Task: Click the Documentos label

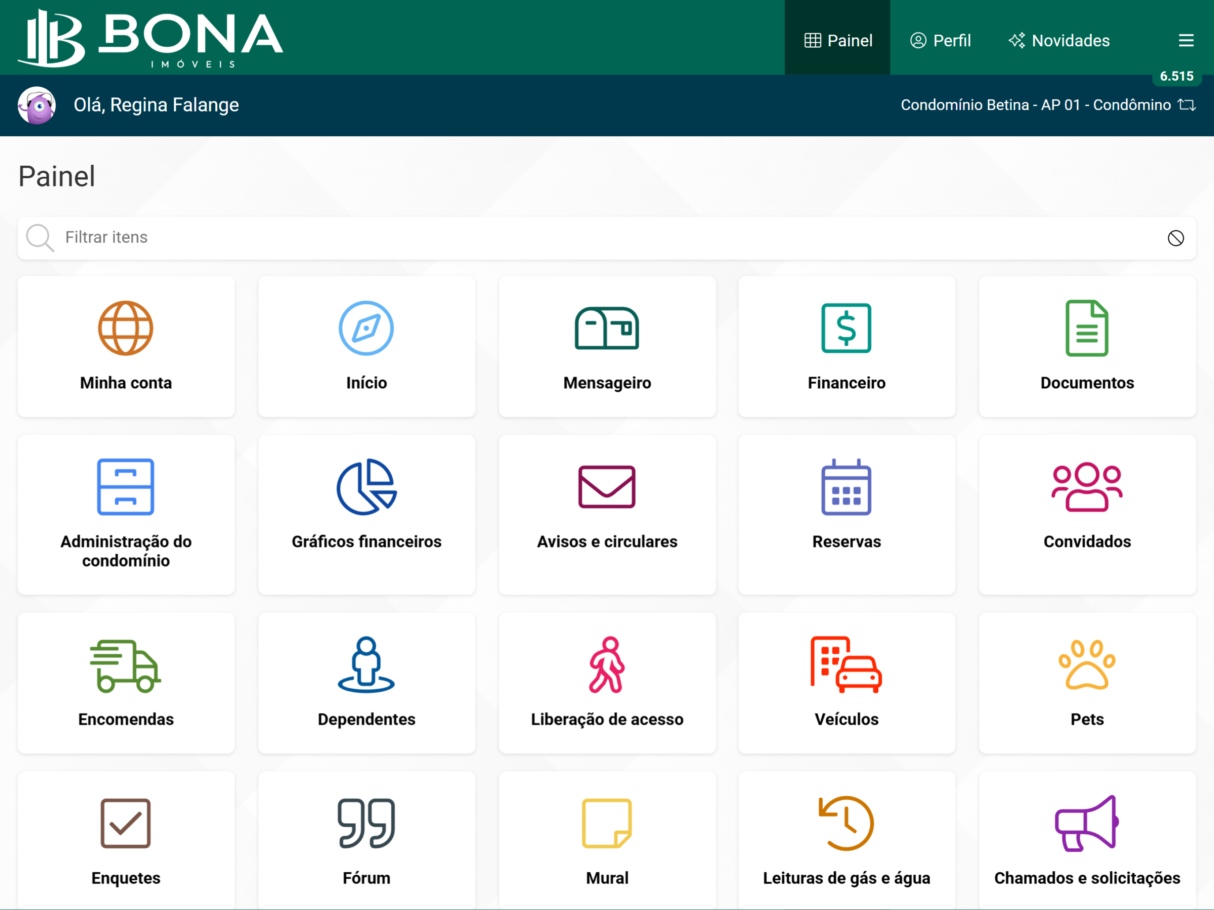Action: click(1087, 383)
